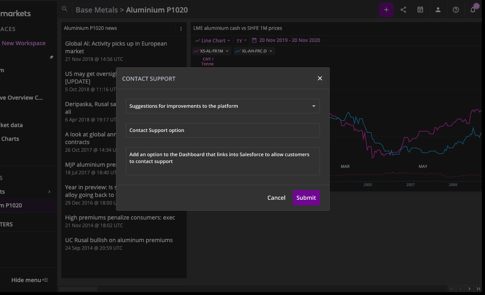Image resolution: width=485 pixels, height=295 pixels.
Task: Open the support topic dropdown
Action: pos(222,106)
